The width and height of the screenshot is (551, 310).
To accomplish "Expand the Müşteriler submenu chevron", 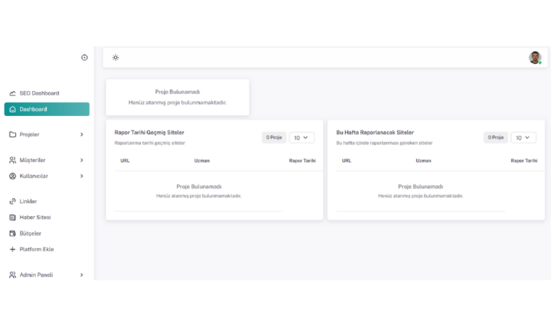I will pyautogui.click(x=81, y=161).
